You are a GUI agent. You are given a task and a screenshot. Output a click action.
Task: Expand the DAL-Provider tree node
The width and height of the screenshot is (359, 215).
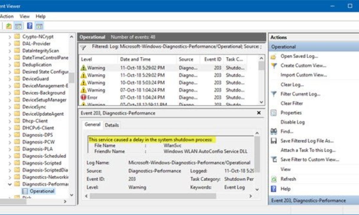(x=10, y=44)
